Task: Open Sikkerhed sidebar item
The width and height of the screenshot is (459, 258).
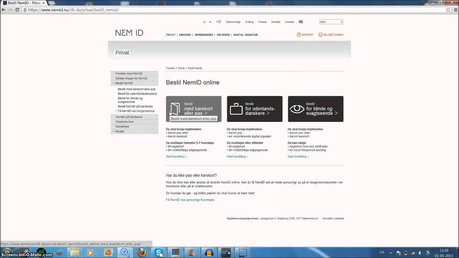Action: 134,126
